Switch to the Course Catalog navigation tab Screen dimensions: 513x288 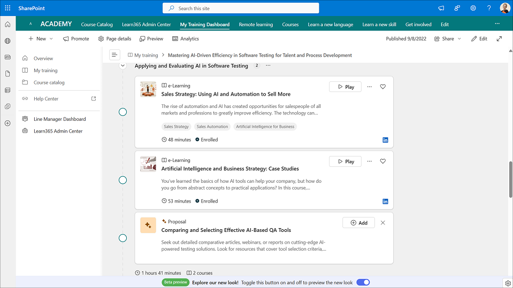pyautogui.click(x=97, y=25)
